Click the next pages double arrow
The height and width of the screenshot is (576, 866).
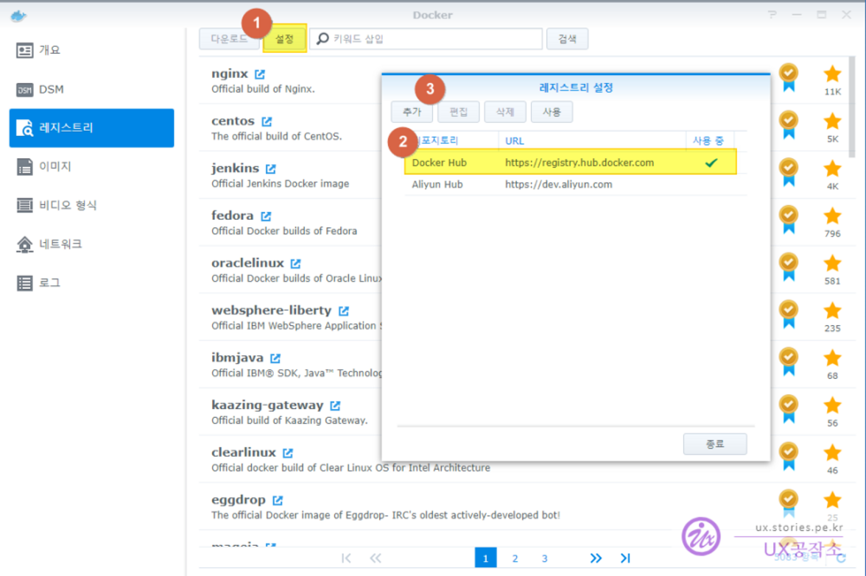[596, 558]
